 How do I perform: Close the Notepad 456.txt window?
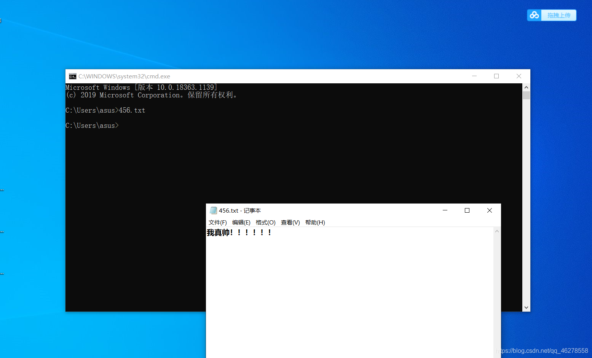pos(490,210)
